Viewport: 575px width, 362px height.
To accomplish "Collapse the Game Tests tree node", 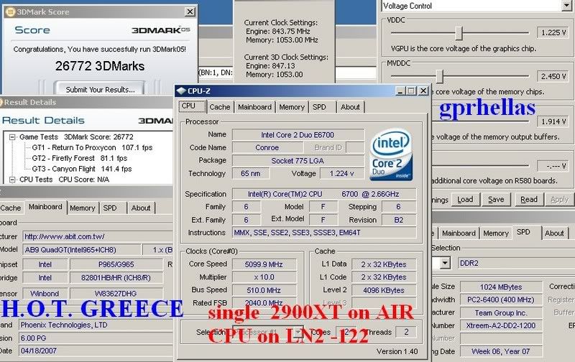I will tap(12, 137).
